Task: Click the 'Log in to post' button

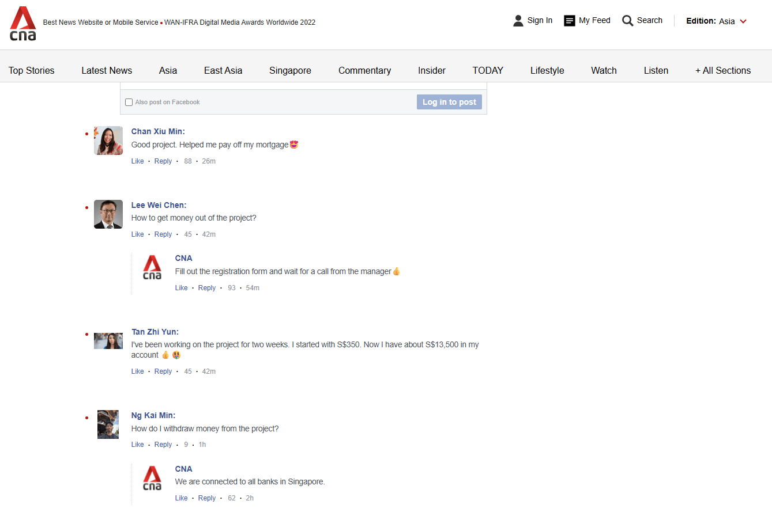Action: pos(449,102)
